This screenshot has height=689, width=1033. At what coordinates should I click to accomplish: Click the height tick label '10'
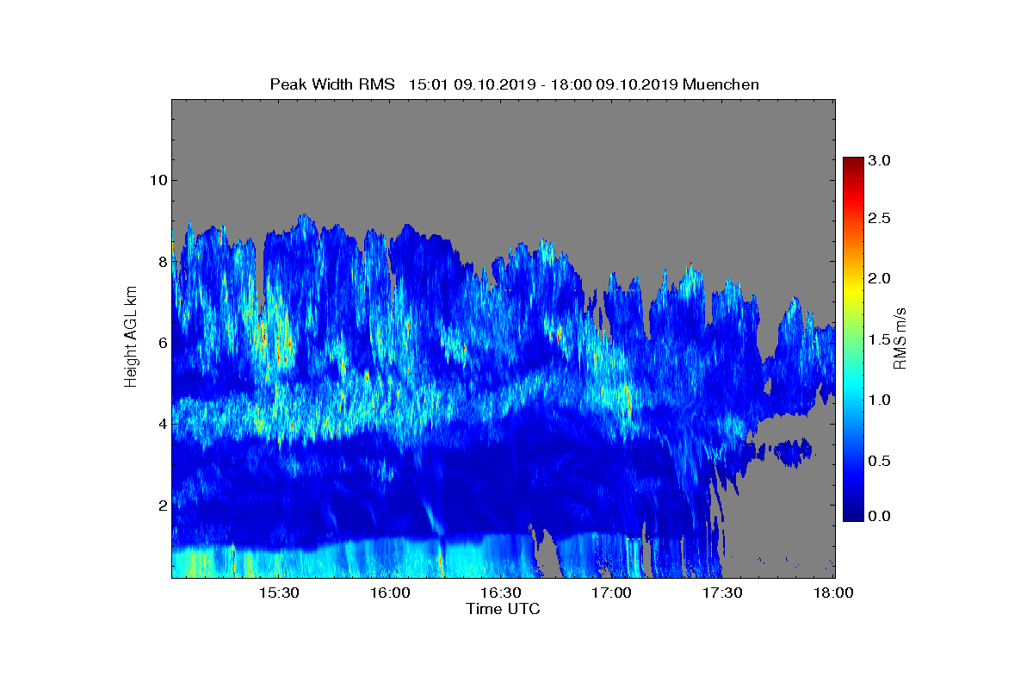tap(157, 180)
